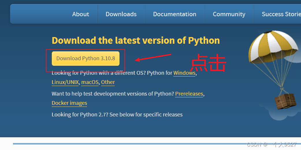Open the Documentation menu

tap(174, 14)
